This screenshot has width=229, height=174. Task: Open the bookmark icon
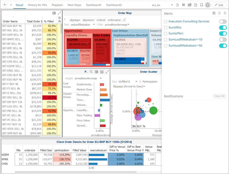pos(202,5)
